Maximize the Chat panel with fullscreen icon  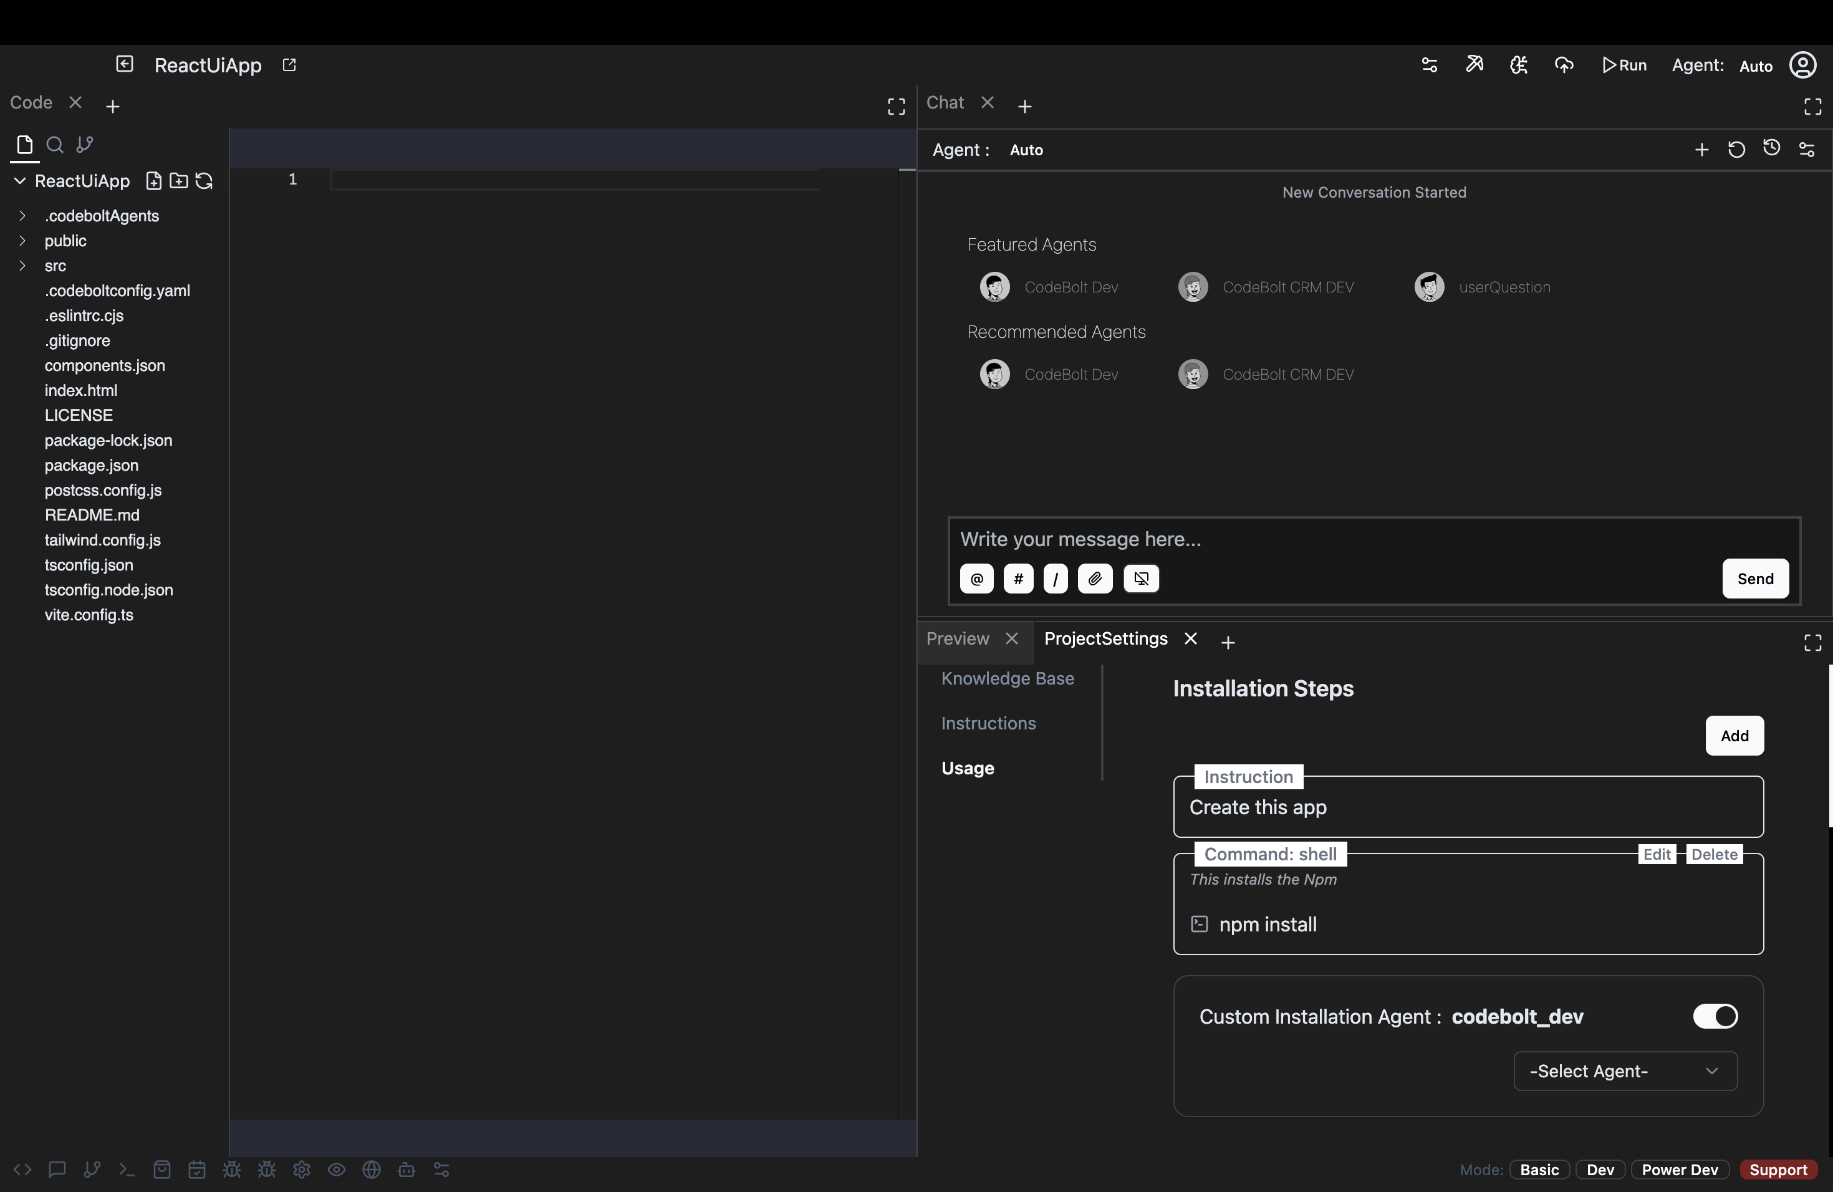(1813, 106)
